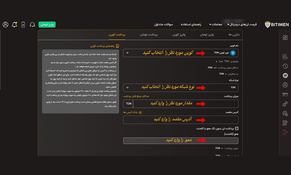Image resolution: width=291 pixels, height=175 pixels.
Task: Click راهنمای برداشت کوین heading link
Action: tap(102, 46)
